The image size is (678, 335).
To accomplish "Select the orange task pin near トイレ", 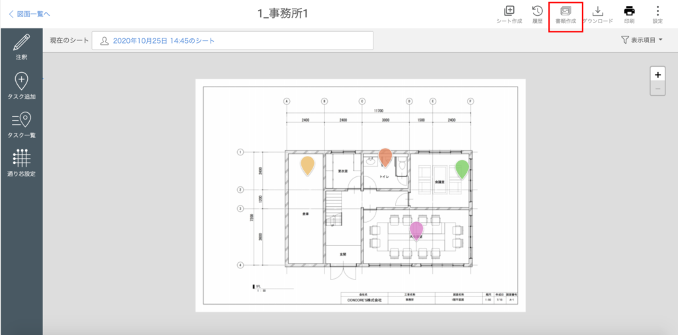I will (385, 157).
